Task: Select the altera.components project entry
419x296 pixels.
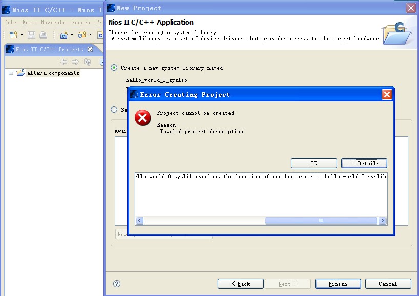Action: tap(53, 73)
